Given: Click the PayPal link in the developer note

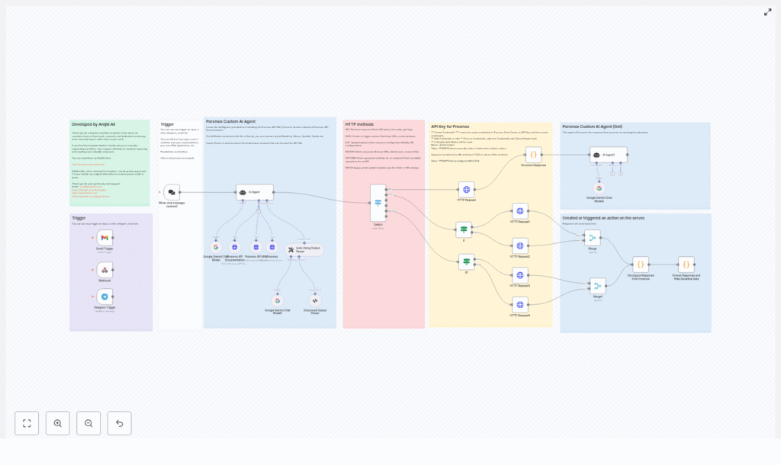Looking at the screenshot, I should tap(88, 164).
